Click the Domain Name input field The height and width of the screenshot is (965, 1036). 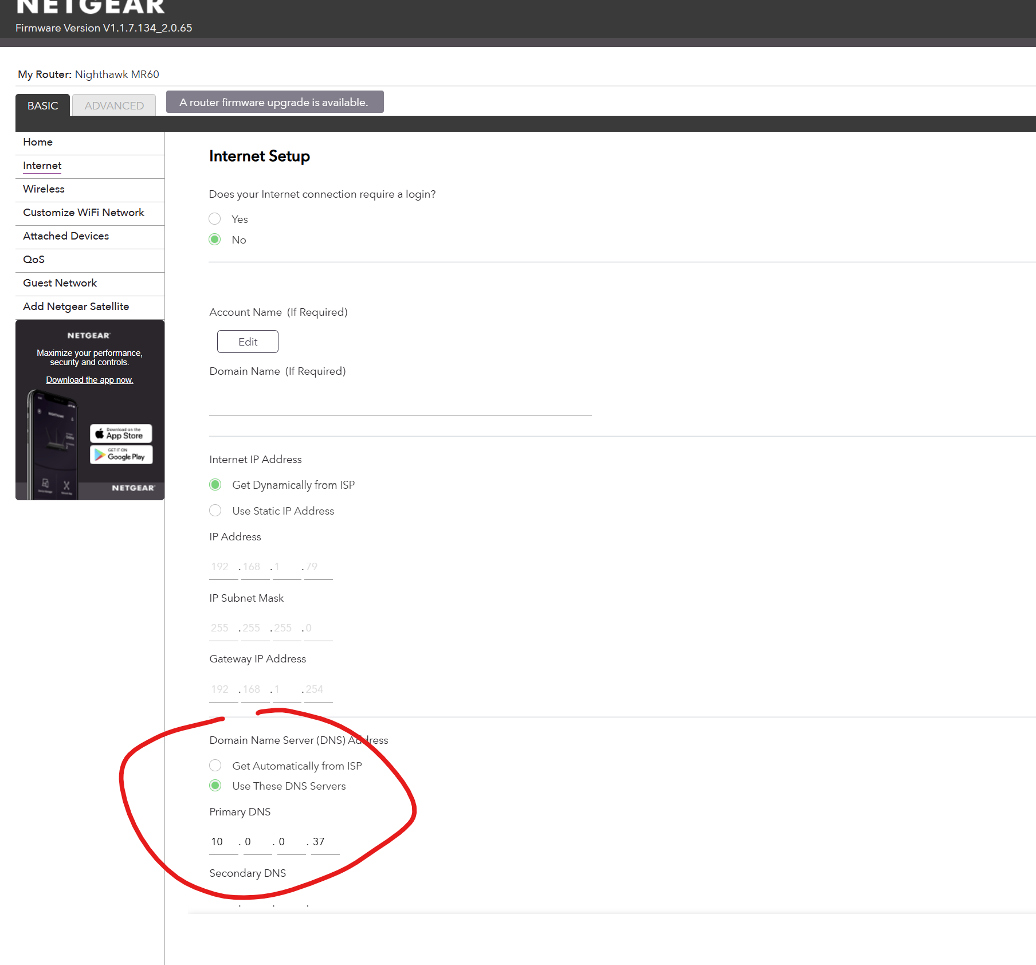tap(400, 403)
